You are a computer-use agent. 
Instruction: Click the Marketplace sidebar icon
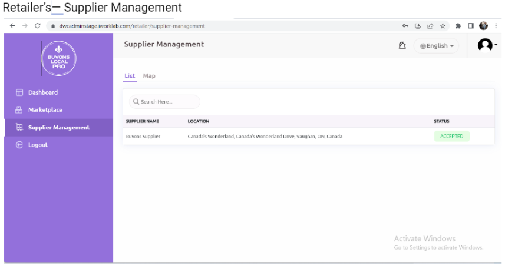coord(18,110)
